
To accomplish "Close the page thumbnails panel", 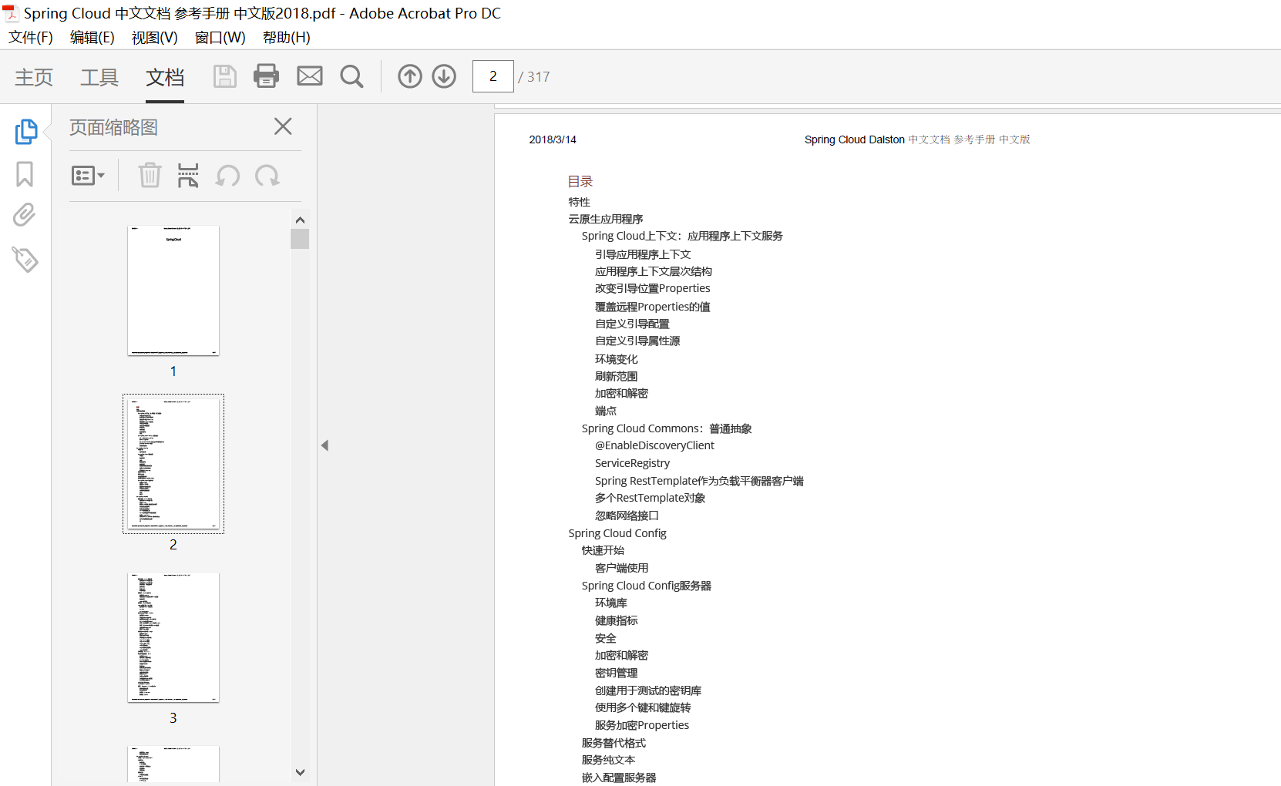I will [283, 126].
